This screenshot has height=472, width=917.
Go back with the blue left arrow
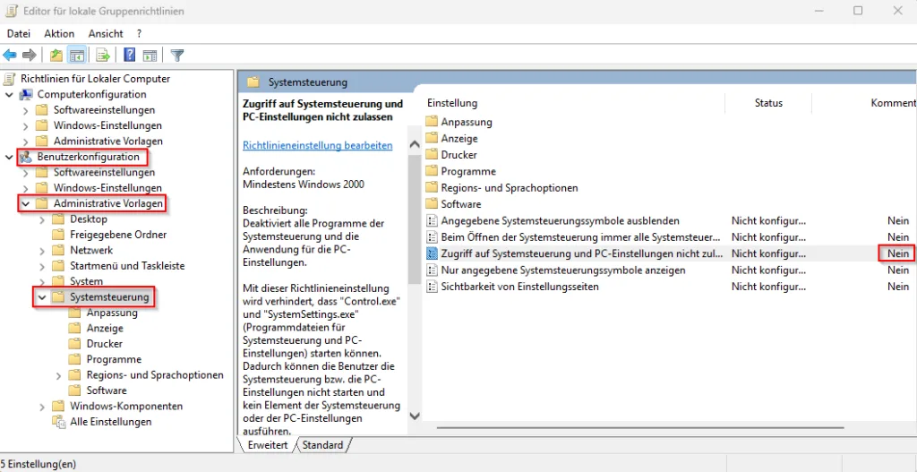(x=10, y=56)
